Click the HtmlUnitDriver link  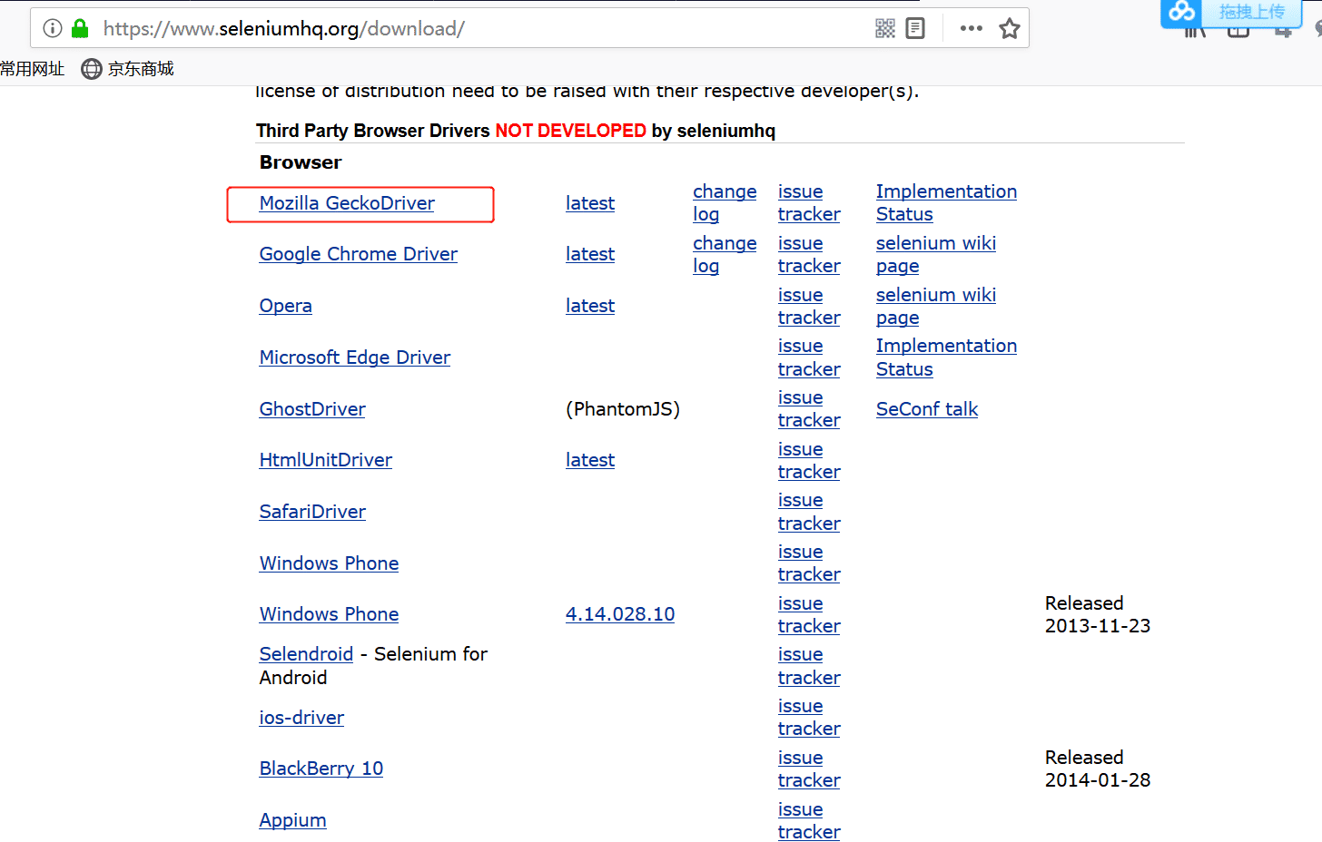click(x=325, y=460)
